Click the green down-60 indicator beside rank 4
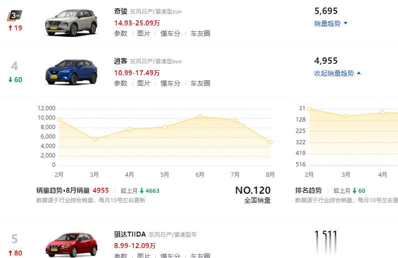The height and width of the screenshot is (258, 398). pyautogui.click(x=15, y=80)
